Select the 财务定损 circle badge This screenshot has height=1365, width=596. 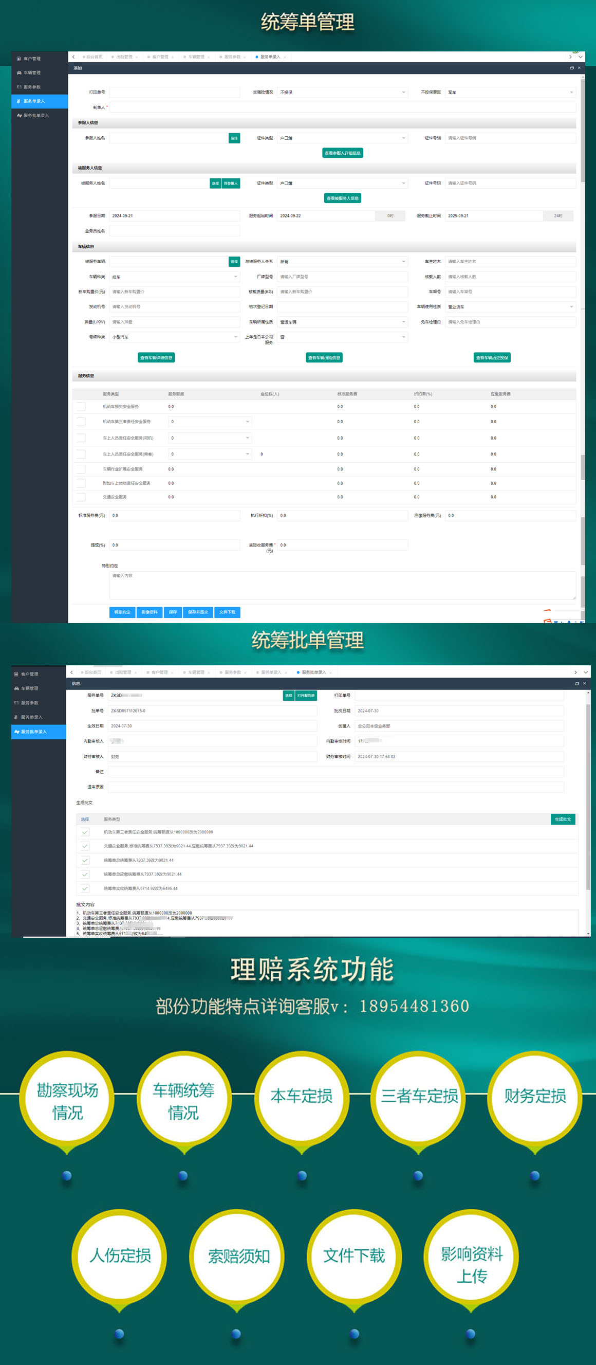tap(534, 1096)
